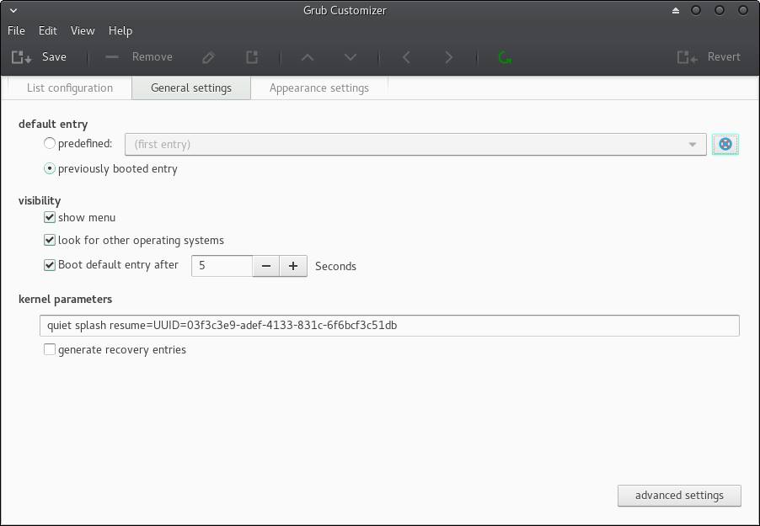Viewport: 760px width, 526px height.
Task: Switch to Appearance settings tab
Action: pos(319,88)
